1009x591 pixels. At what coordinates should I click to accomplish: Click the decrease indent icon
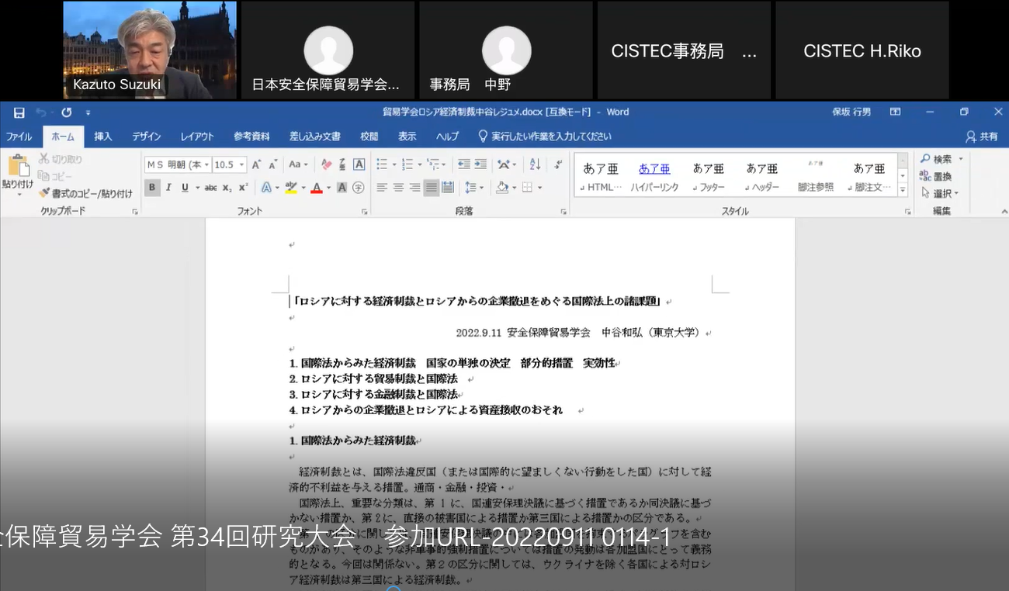pyautogui.click(x=463, y=164)
